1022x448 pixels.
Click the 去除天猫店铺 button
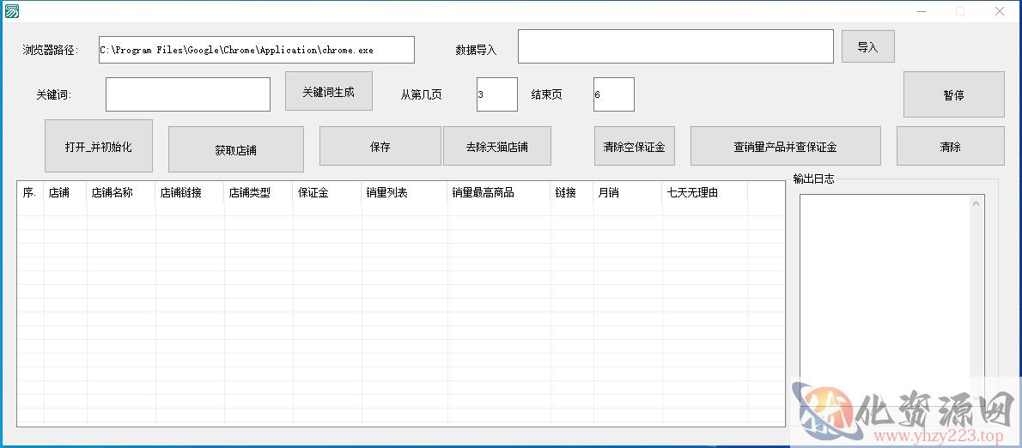496,146
